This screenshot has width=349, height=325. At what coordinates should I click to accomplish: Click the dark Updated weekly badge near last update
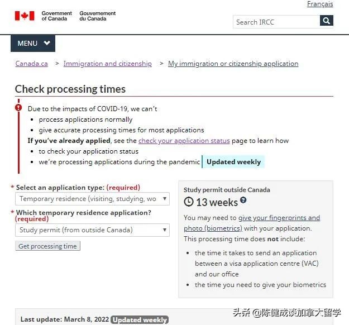point(140,320)
